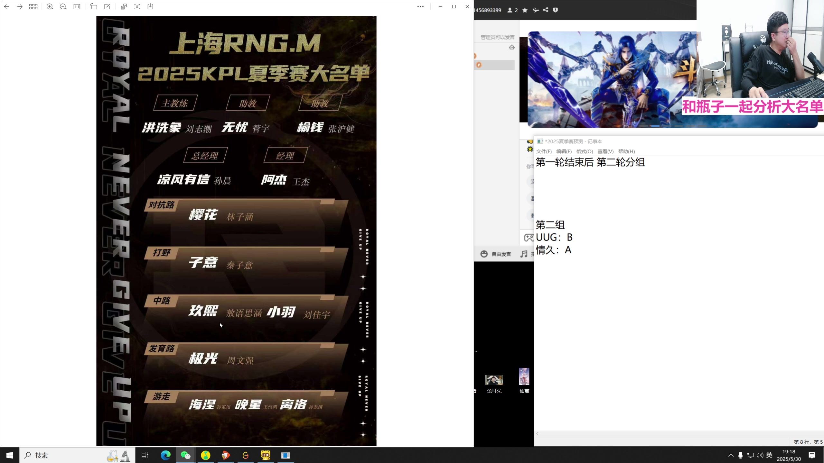Viewport: 824px width, 463px height.
Task: Open the 查看(V) menu in Notepad
Action: [605, 151]
